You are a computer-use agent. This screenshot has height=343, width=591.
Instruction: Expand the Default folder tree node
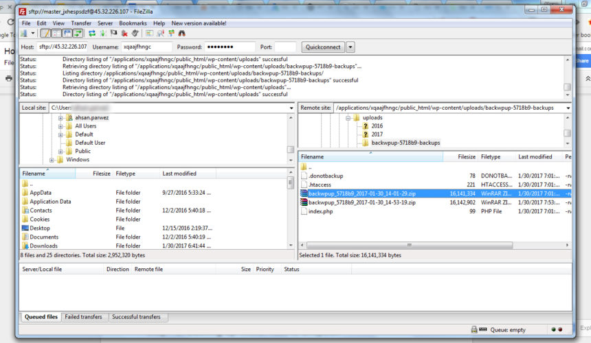[60, 134]
